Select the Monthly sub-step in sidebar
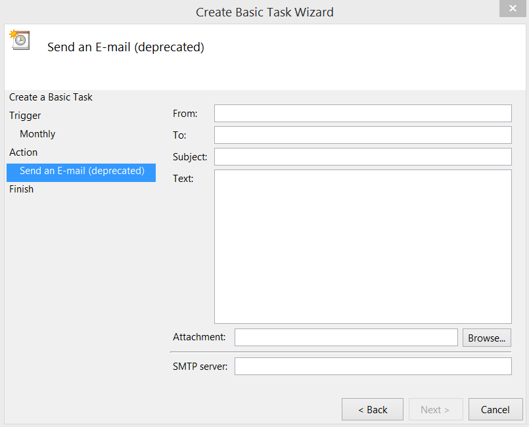Viewport: 529px width, 427px height. (37, 134)
